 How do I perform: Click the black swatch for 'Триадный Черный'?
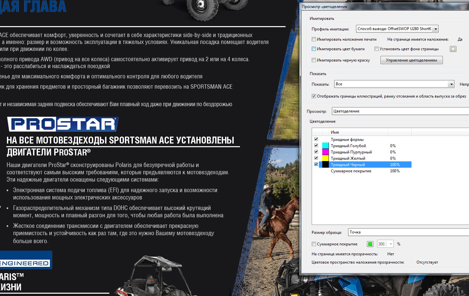[326, 164]
